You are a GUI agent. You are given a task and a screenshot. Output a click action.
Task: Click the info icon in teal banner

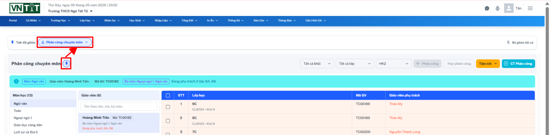(16, 82)
